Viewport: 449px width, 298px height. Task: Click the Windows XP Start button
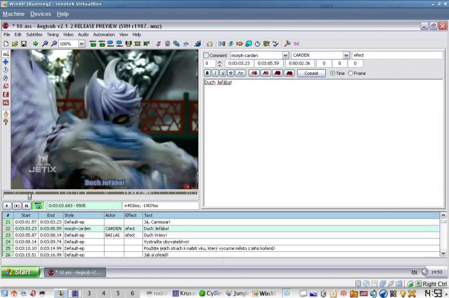tap(21, 272)
